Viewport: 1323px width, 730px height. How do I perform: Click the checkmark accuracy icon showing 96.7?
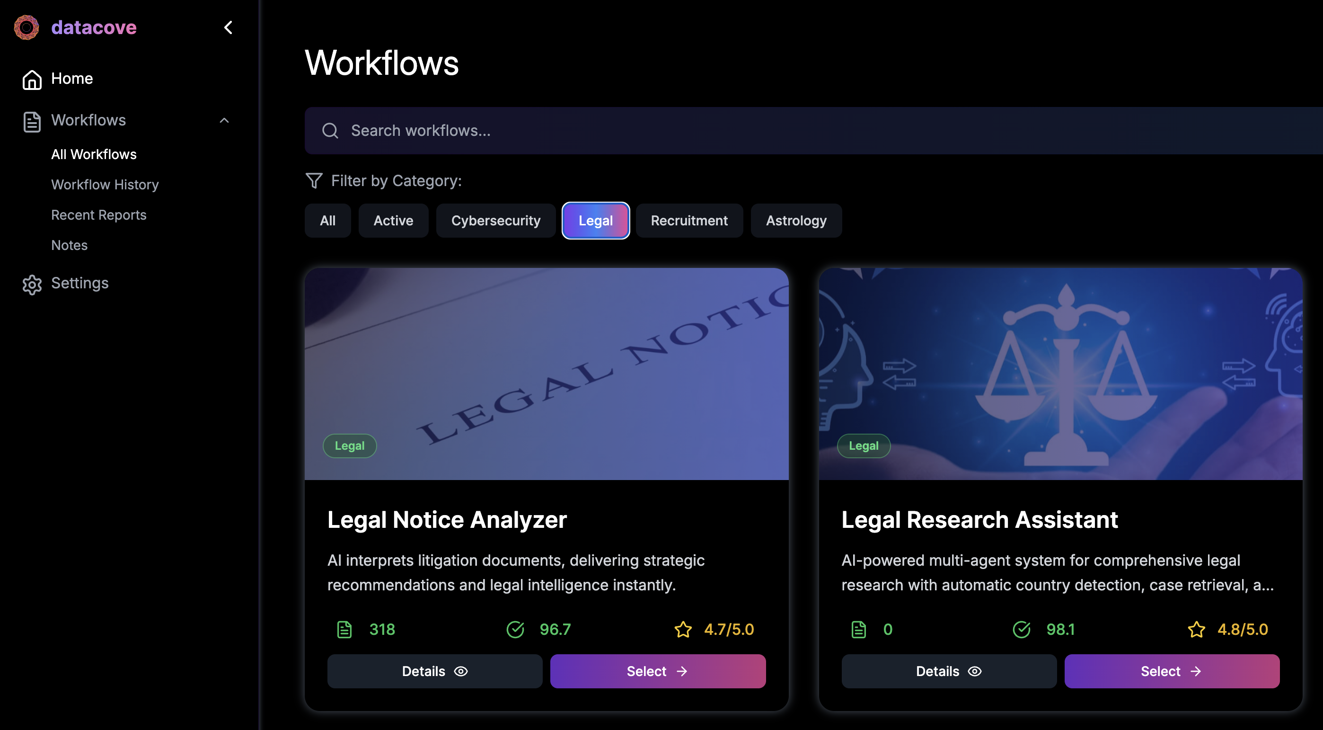(x=515, y=629)
